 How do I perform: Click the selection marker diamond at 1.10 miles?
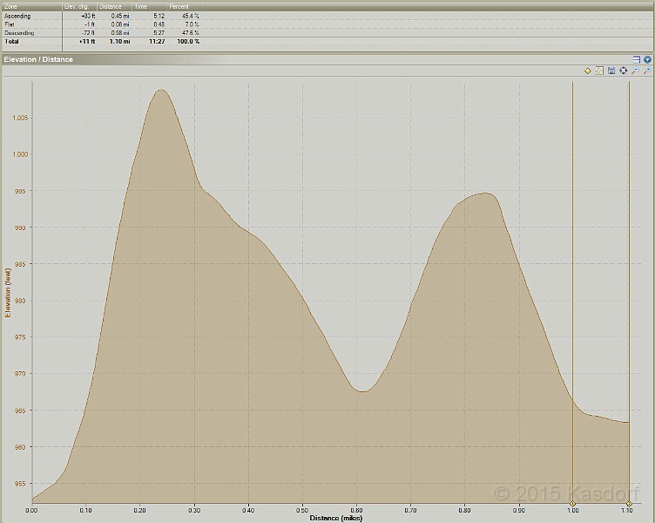629,504
